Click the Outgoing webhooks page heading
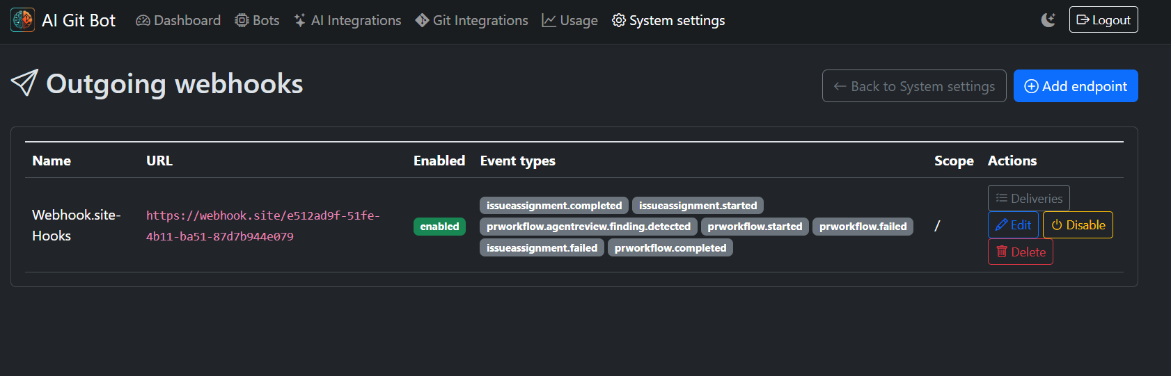Image resolution: width=1171 pixels, height=376 pixels. (175, 84)
